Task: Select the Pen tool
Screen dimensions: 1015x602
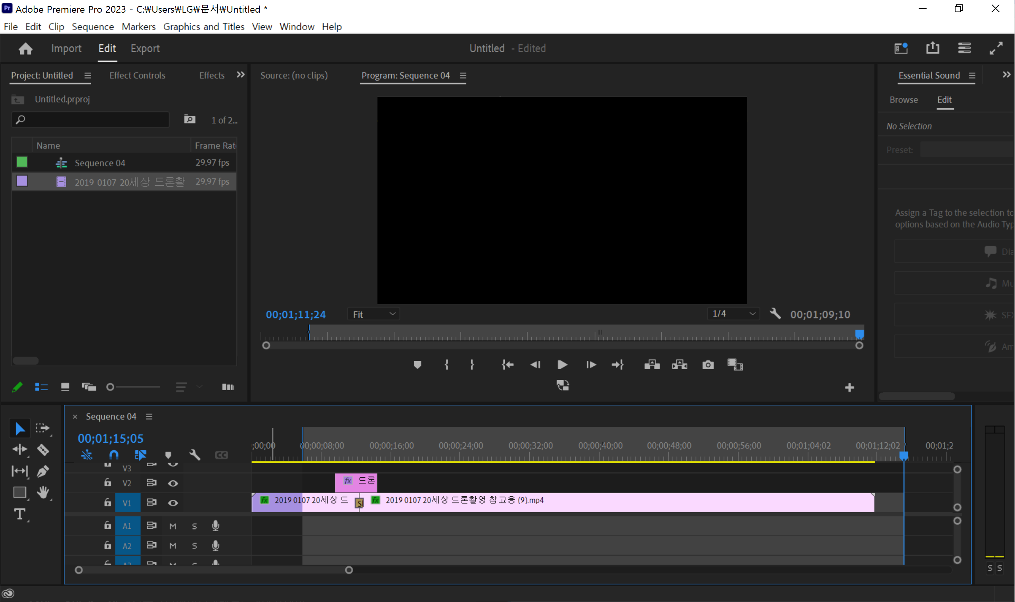Action: coord(43,471)
